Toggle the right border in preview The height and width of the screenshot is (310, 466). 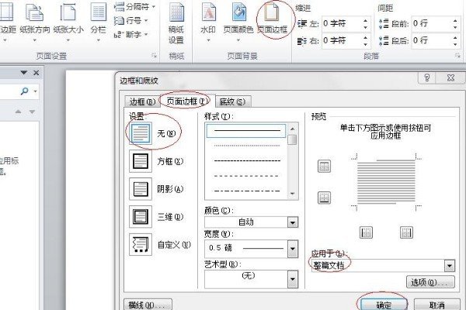(406, 232)
